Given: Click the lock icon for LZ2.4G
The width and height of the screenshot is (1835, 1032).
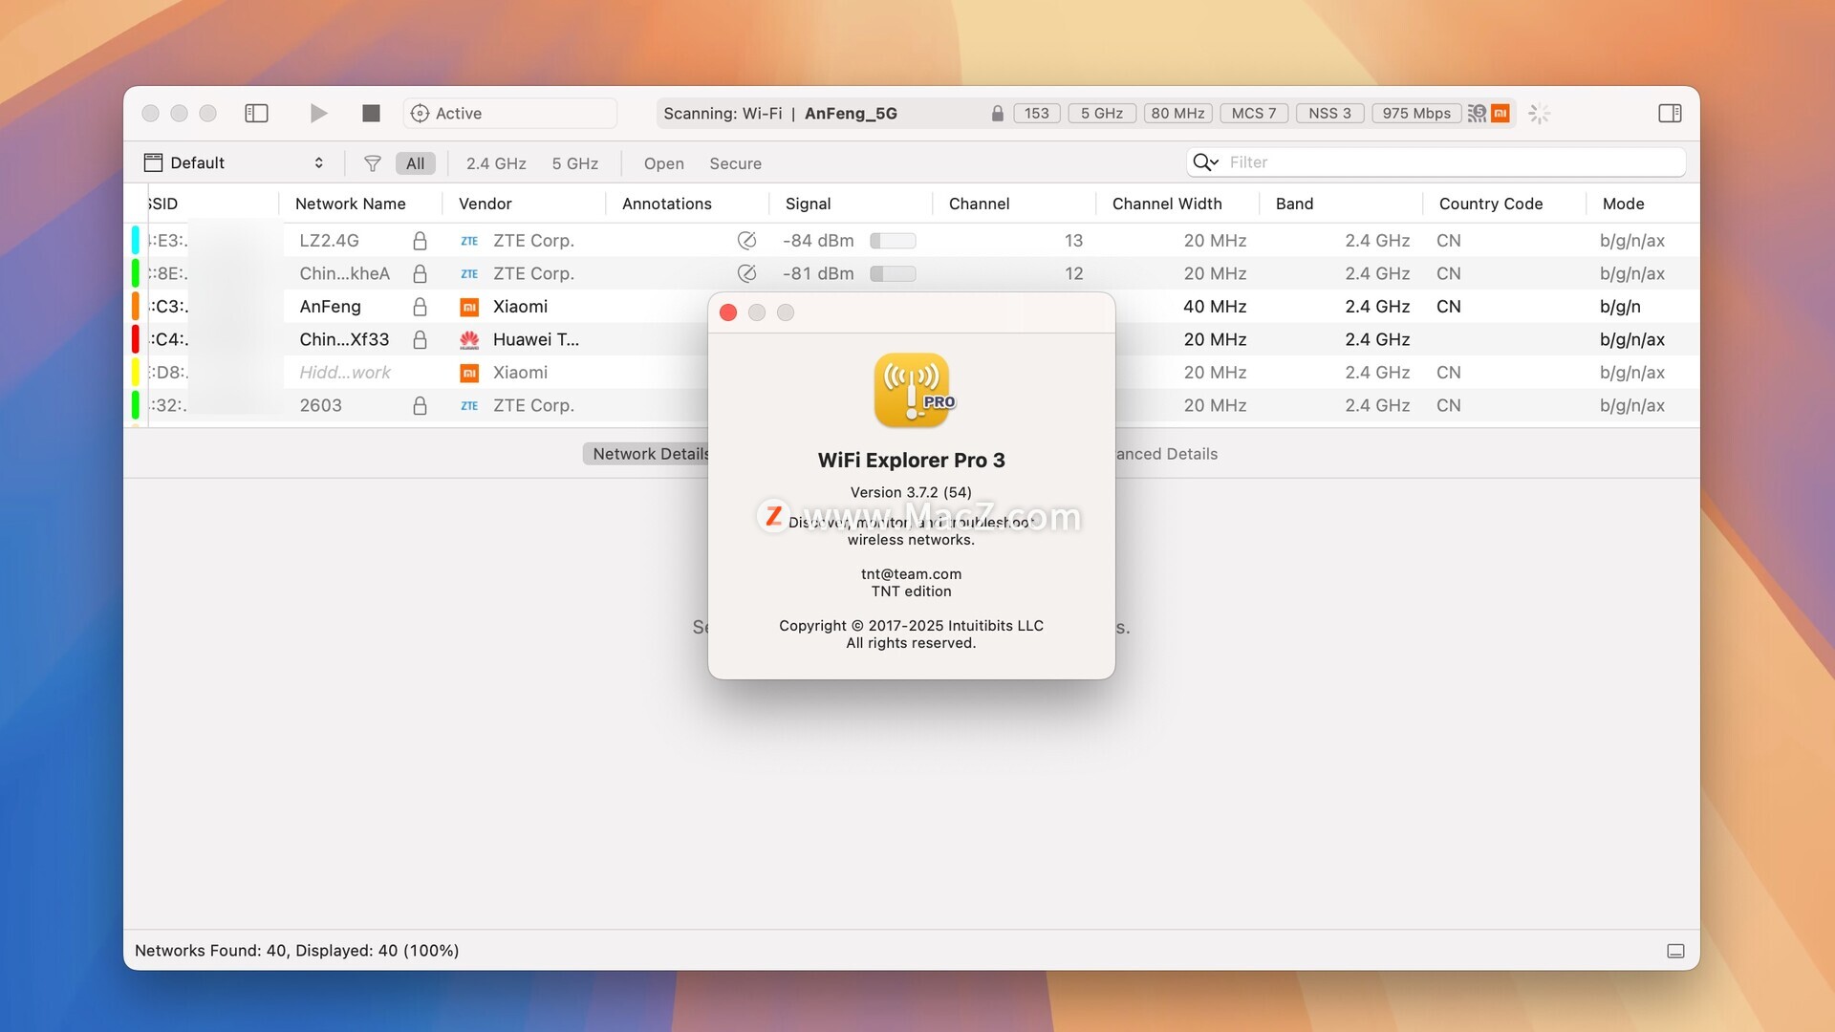Looking at the screenshot, I should pyautogui.click(x=419, y=241).
